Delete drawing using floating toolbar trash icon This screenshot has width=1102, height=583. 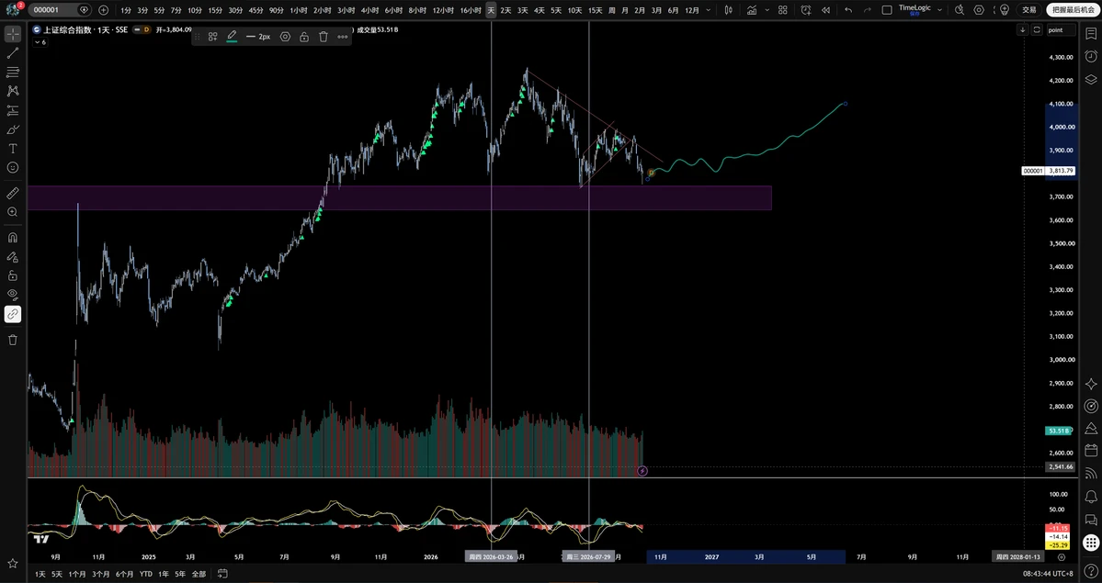(x=324, y=37)
